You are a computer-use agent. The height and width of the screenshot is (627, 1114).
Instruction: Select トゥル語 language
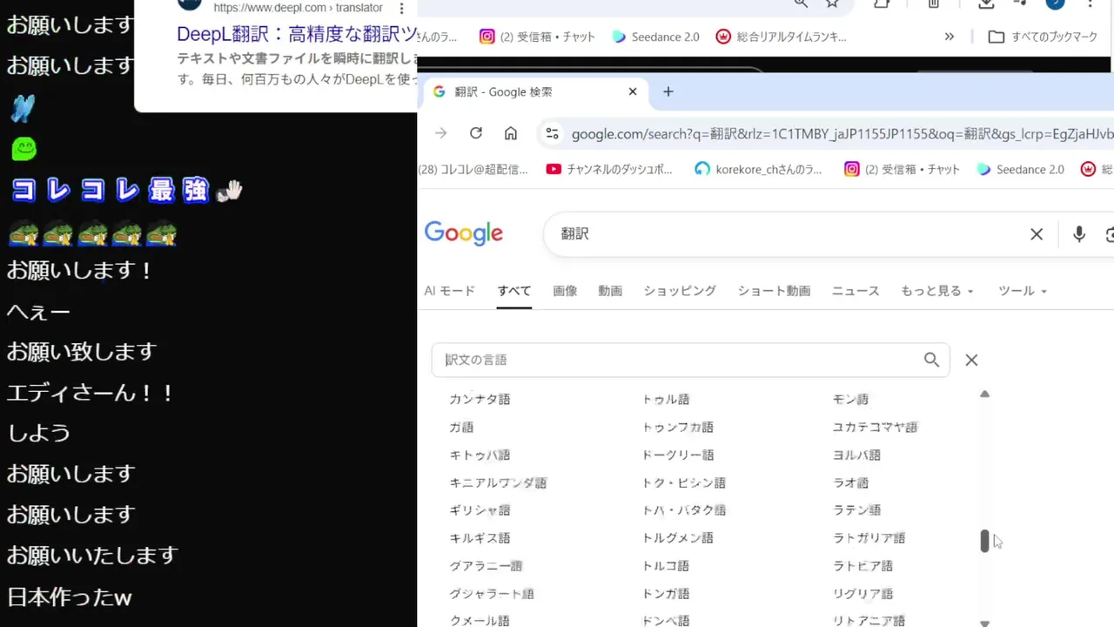(666, 399)
